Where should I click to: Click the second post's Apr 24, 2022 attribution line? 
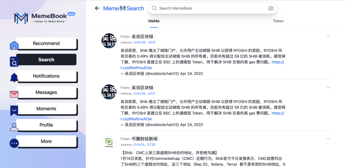162,125
